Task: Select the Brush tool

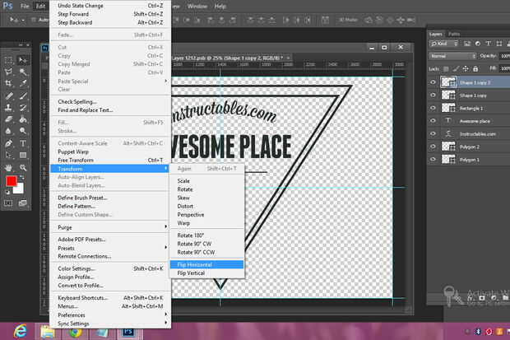Action: 23,95
